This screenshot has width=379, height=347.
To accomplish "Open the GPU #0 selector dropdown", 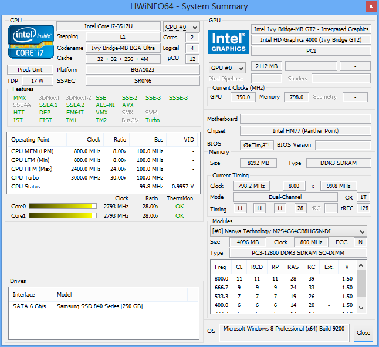I will click(x=227, y=68).
